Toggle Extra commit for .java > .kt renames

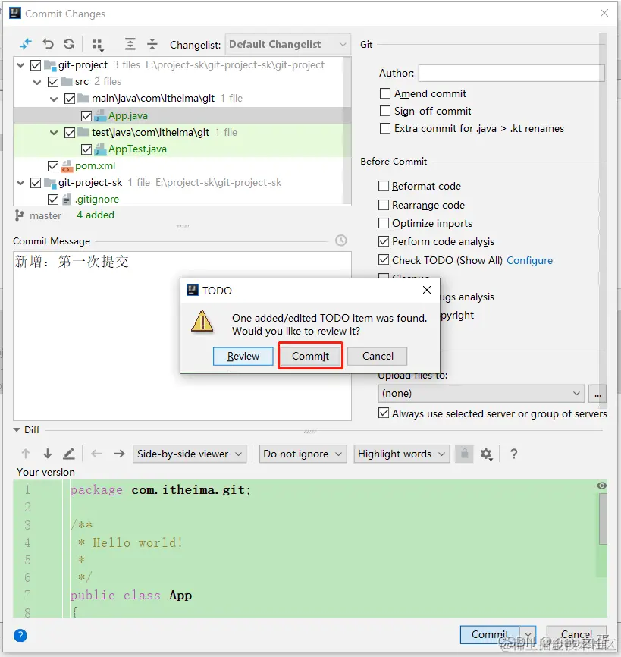click(x=385, y=128)
